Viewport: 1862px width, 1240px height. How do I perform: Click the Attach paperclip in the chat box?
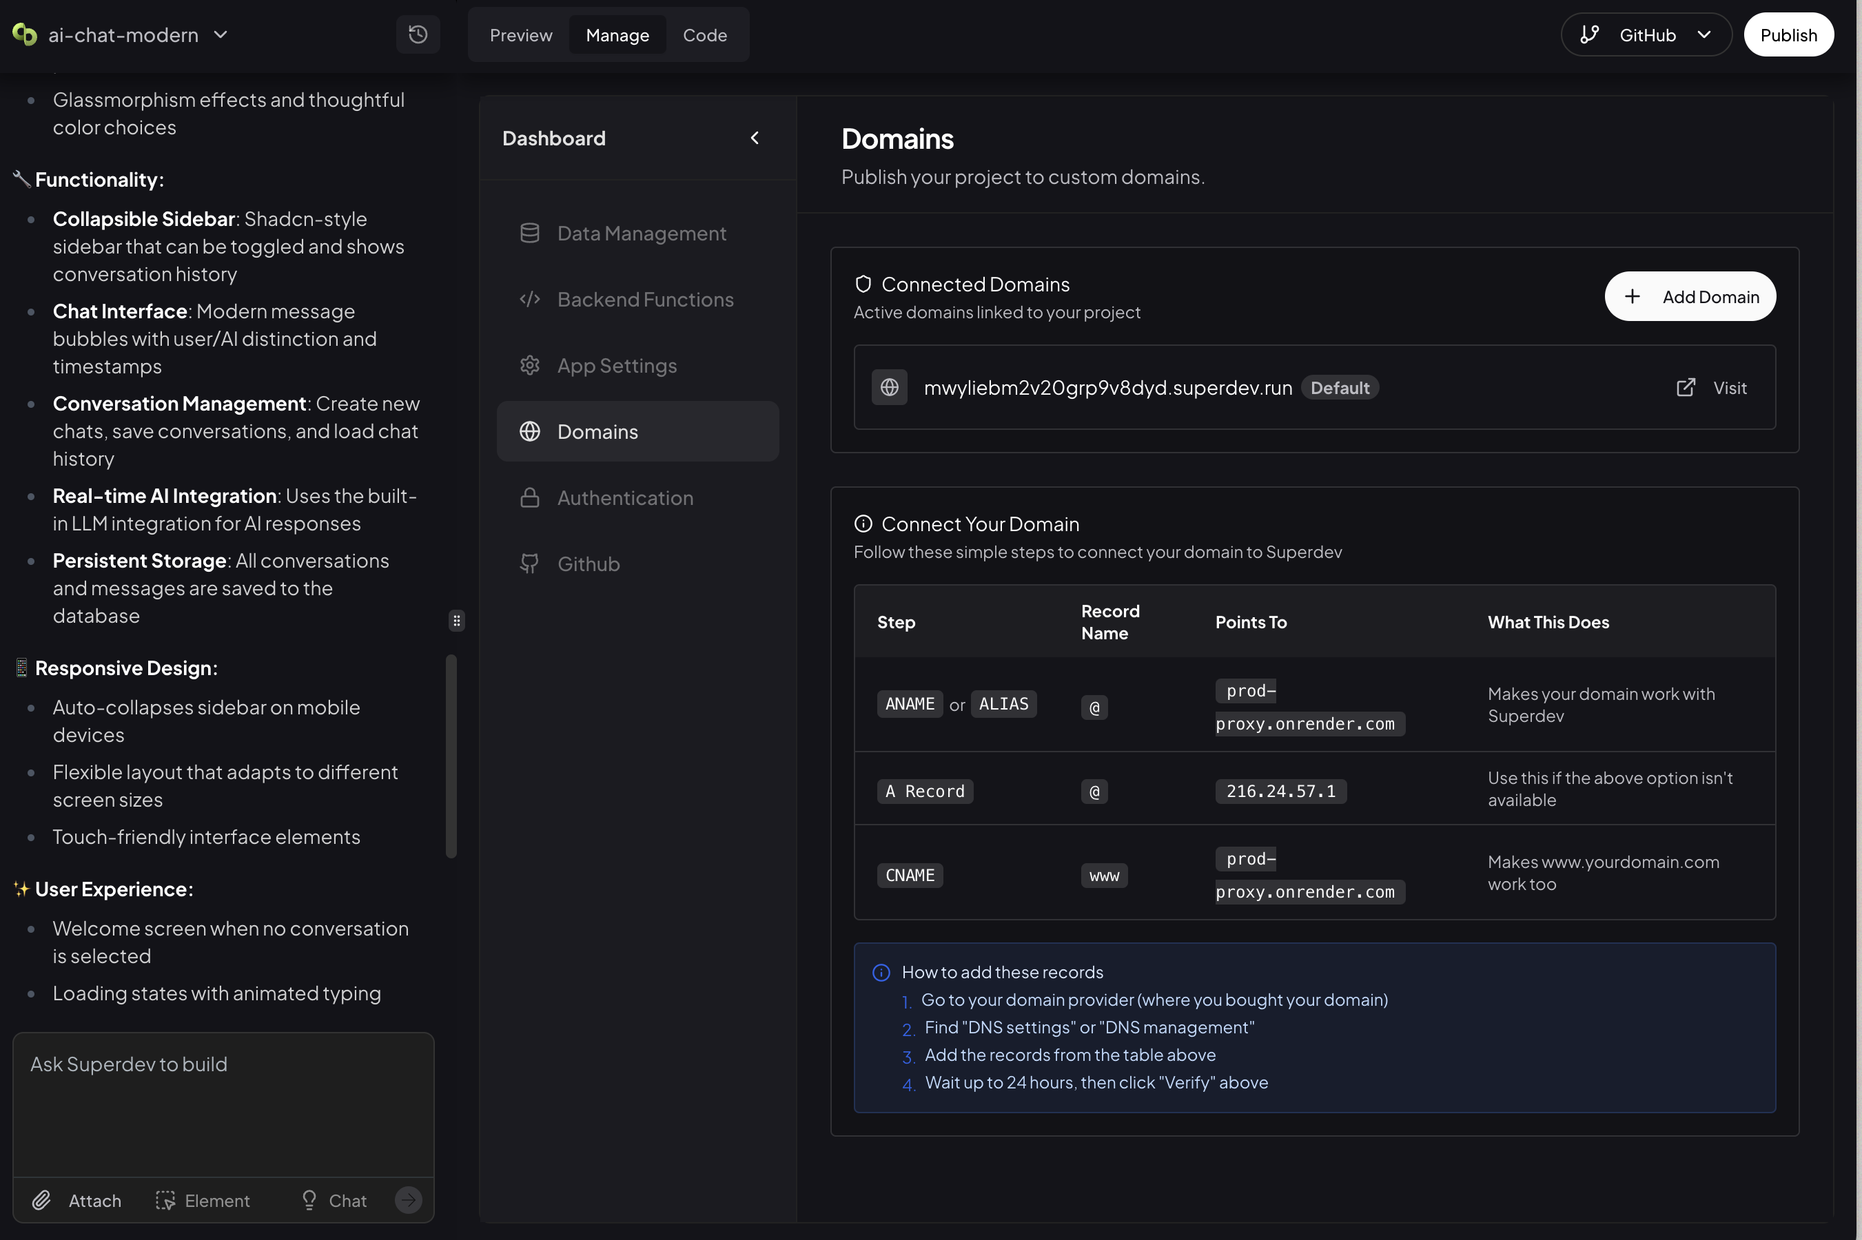click(x=76, y=1199)
